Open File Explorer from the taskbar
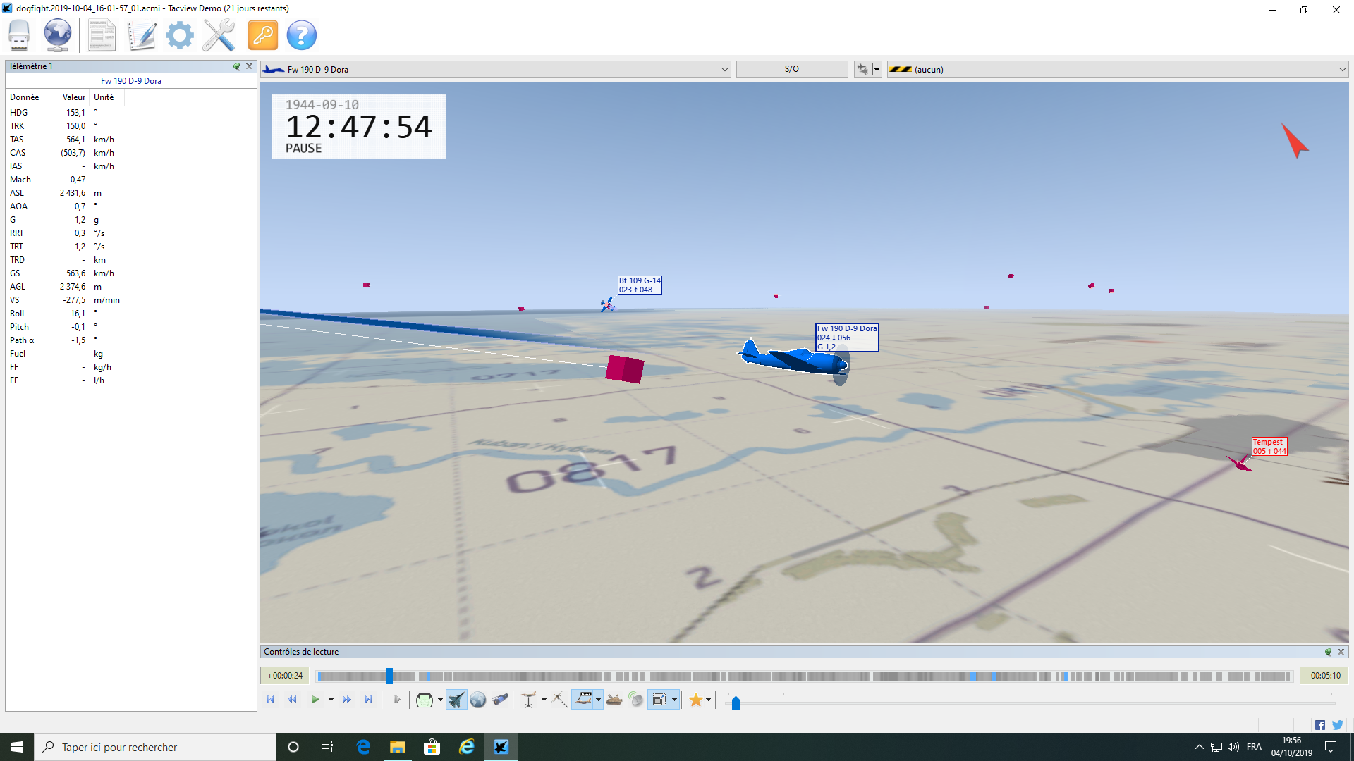Image resolution: width=1354 pixels, height=761 pixels. (x=398, y=747)
